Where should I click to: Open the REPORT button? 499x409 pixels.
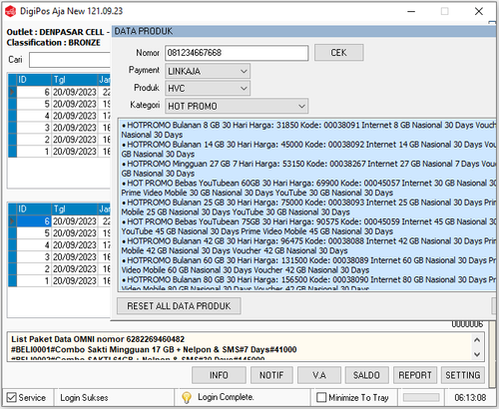tap(415, 375)
